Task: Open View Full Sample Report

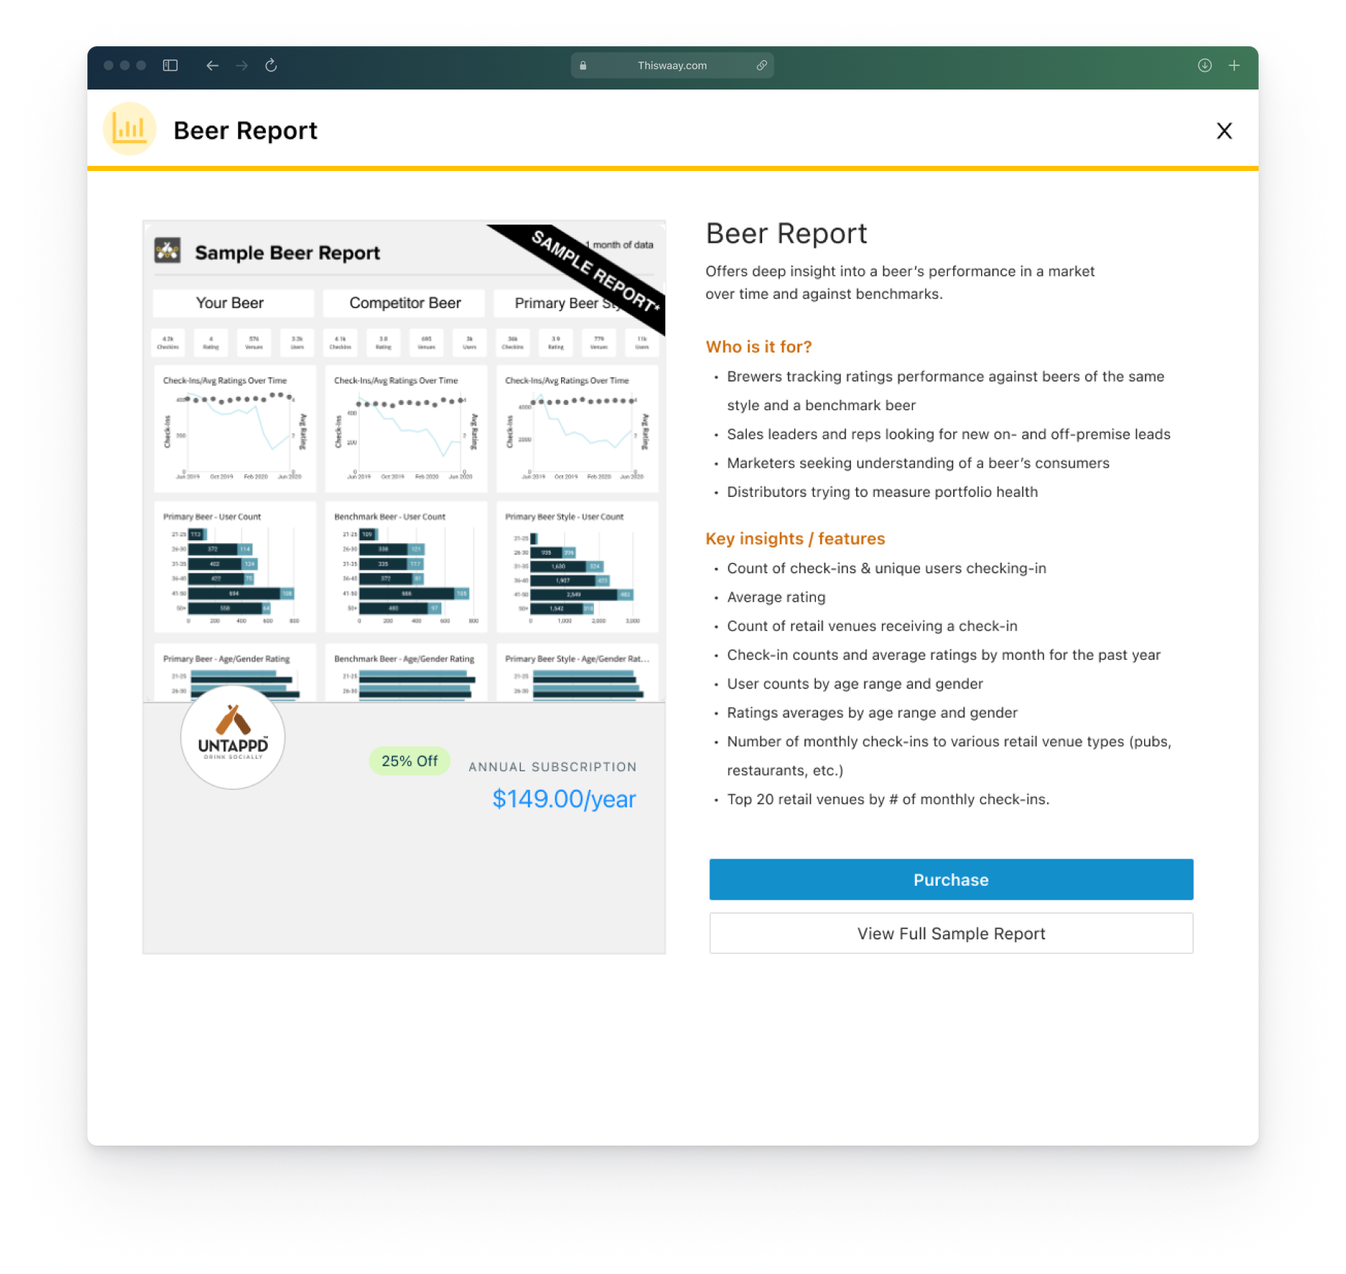Action: click(x=950, y=933)
